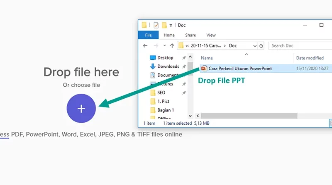Click the 'Bagian 1' folder icon

tap(153, 110)
